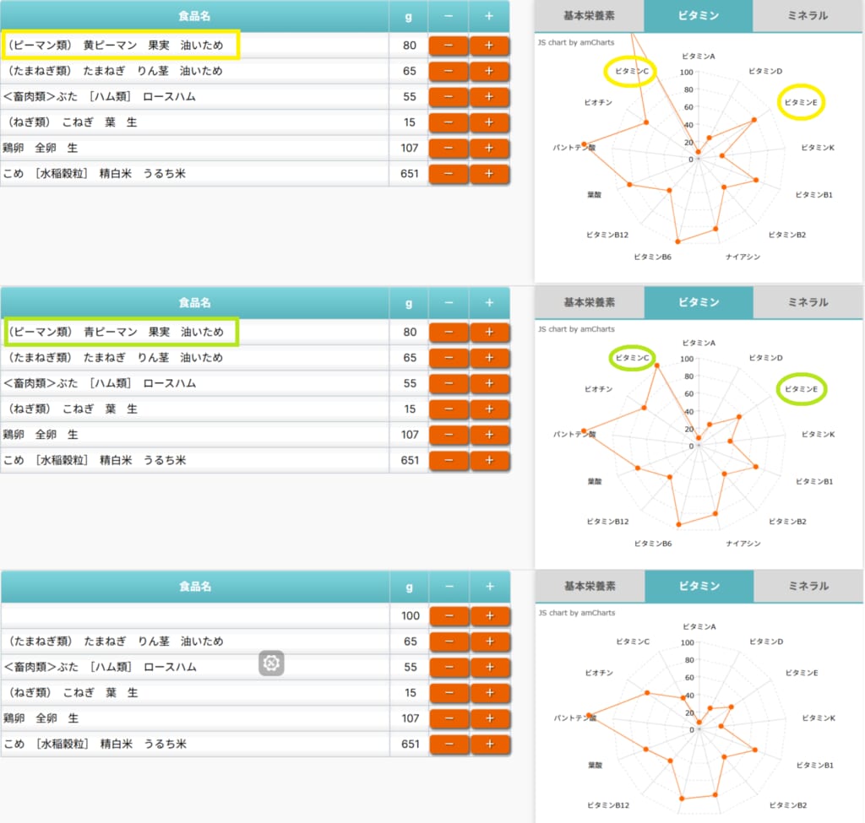In blank-row table, decrease こめ 精白米 grams
The image size is (865, 823).
pyautogui.click(x=449, y=744)
